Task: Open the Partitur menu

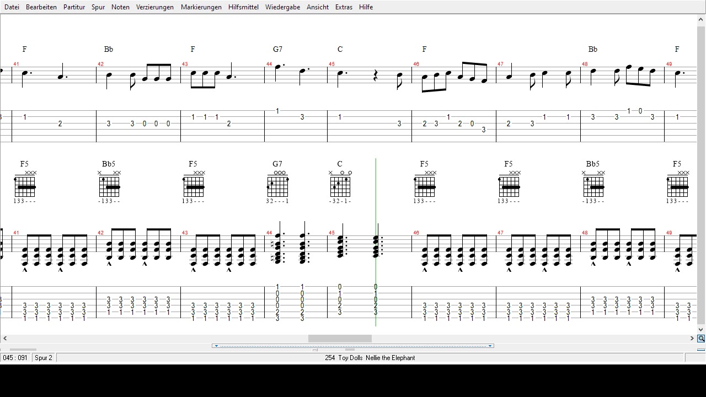Action: pos(74,7)
